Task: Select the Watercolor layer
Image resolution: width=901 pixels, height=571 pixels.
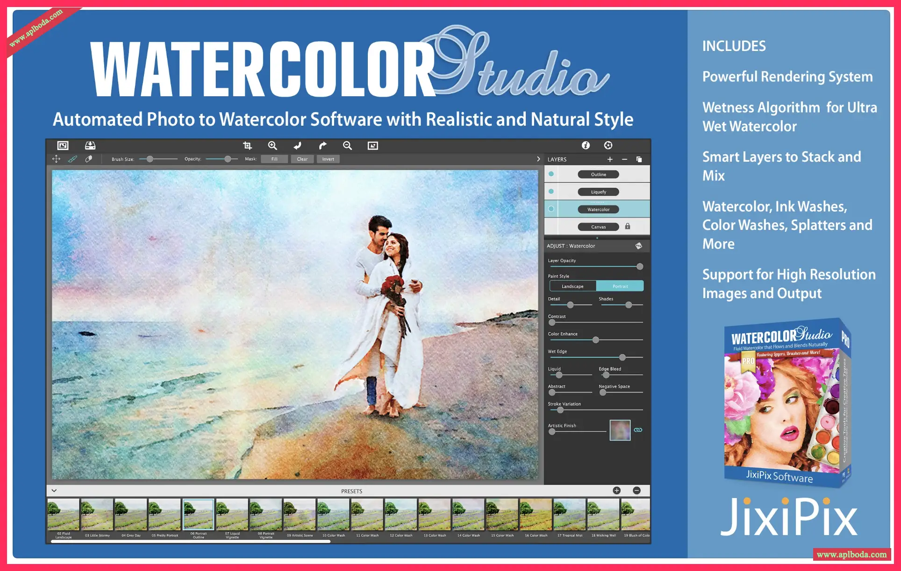Action: [598, 209]
